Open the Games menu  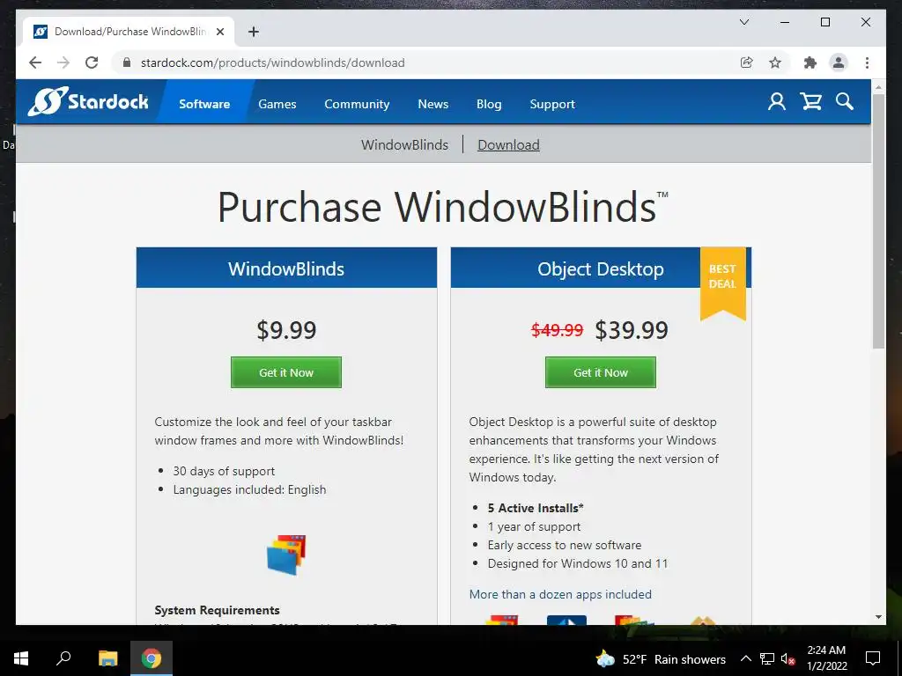point(277,104)
